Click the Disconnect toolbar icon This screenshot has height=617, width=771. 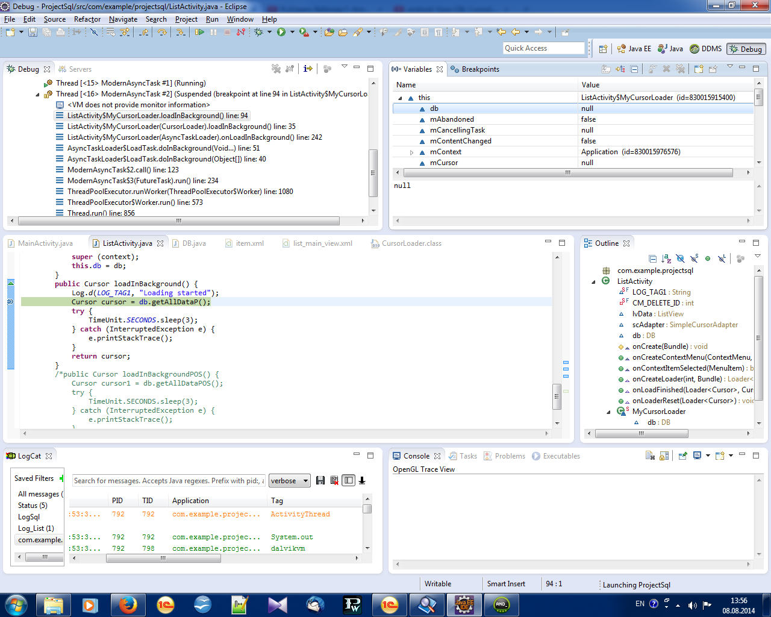(x=241, y=32)
